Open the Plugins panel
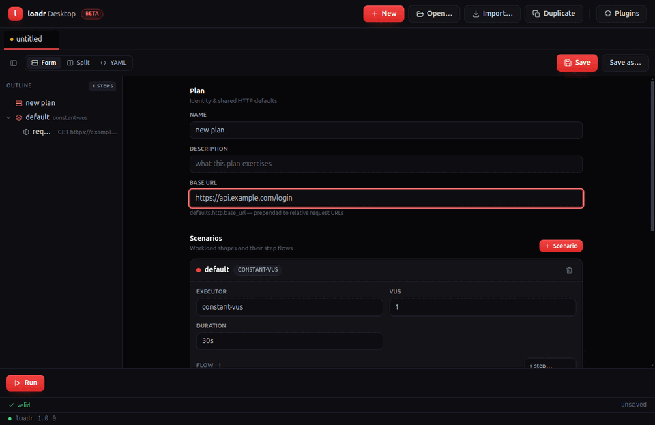 tap(622, 14)
